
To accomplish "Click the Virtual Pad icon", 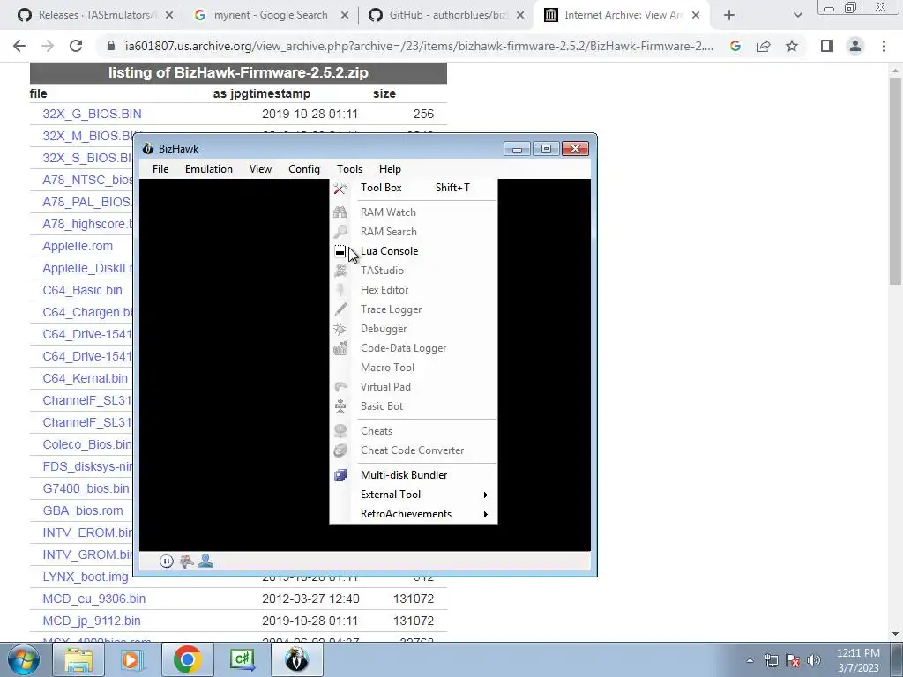I will tap(340, 387).
